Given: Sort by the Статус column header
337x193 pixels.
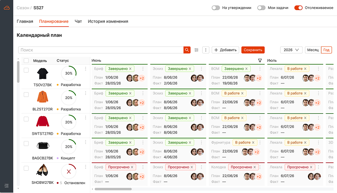Looking at the screenshot, I should (x=63, y=61).
